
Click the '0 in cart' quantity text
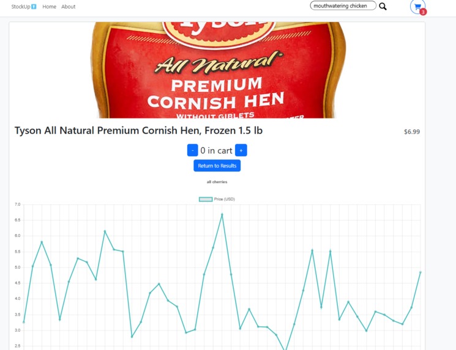216,151
